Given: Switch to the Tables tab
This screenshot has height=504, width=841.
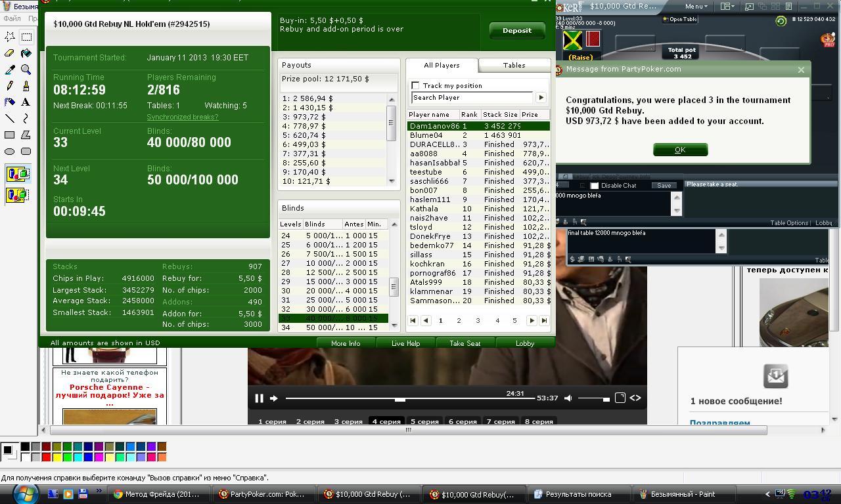Looking at the screenshot, I should click(514, 65).
